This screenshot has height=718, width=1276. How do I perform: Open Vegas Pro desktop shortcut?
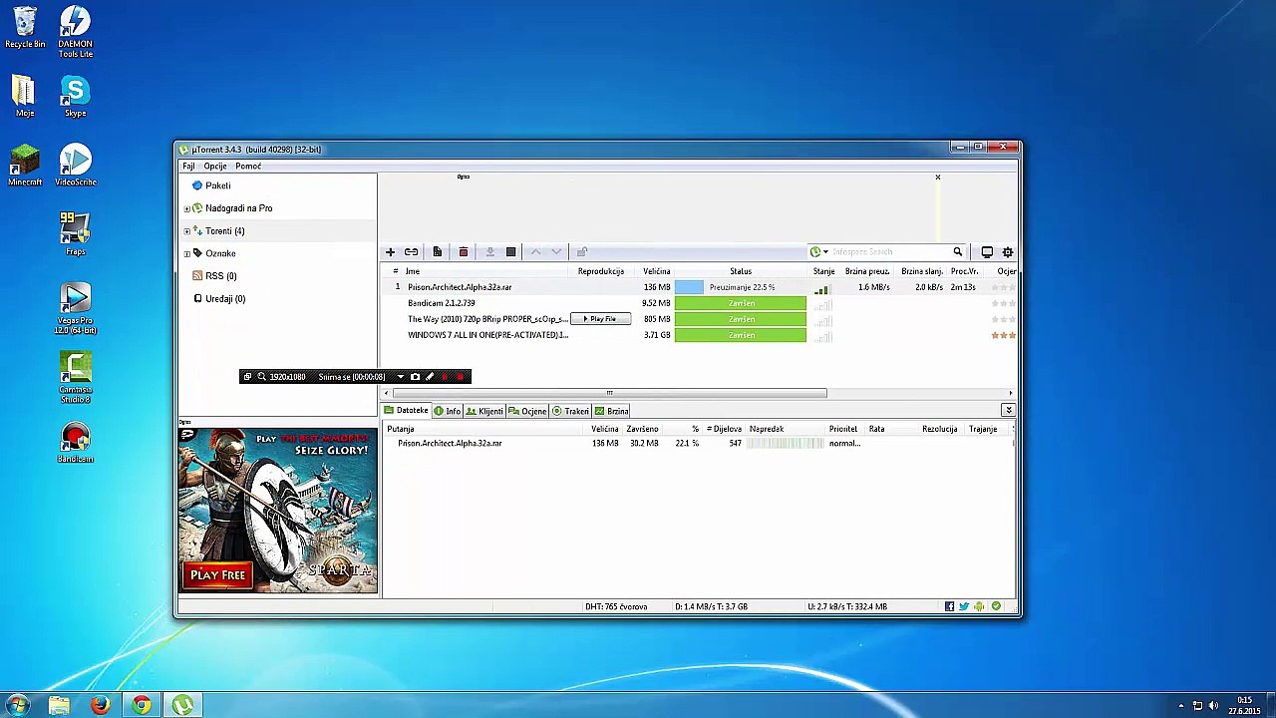pos(75,310)
